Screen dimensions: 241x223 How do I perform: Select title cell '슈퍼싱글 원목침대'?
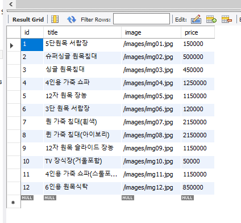pyautogui.click(x=82, y=57)
